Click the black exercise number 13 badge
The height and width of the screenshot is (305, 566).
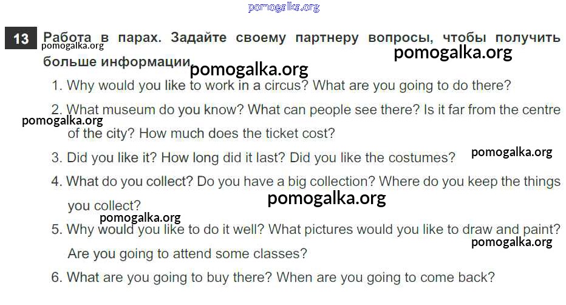coord(21,39)
